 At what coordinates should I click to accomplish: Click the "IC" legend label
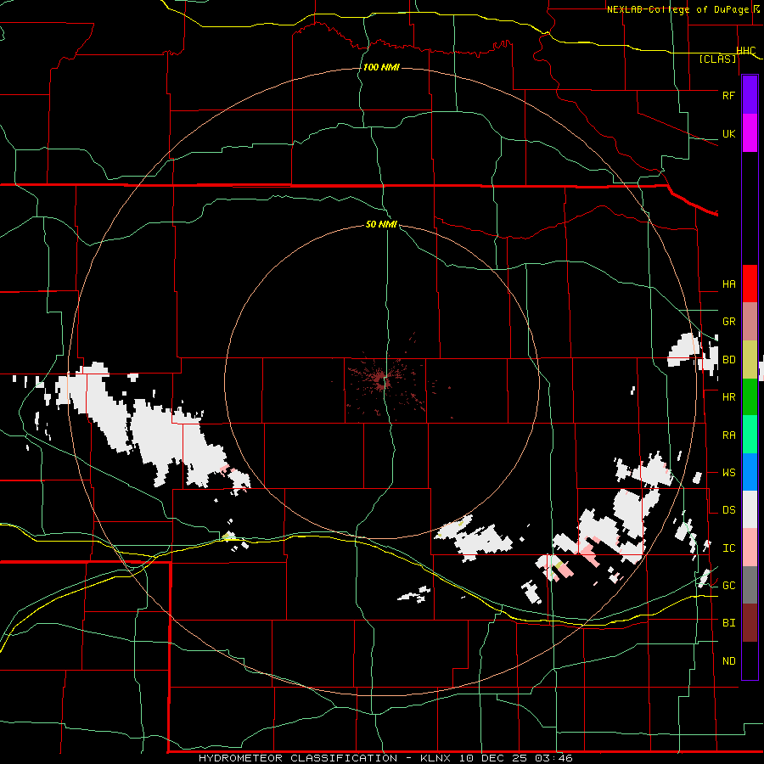(728, 548)
